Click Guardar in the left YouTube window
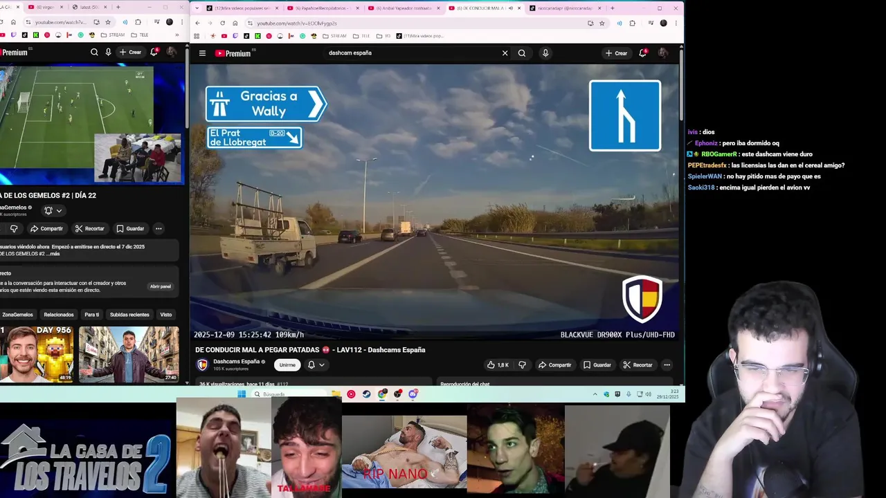 [x=130, y=228]
